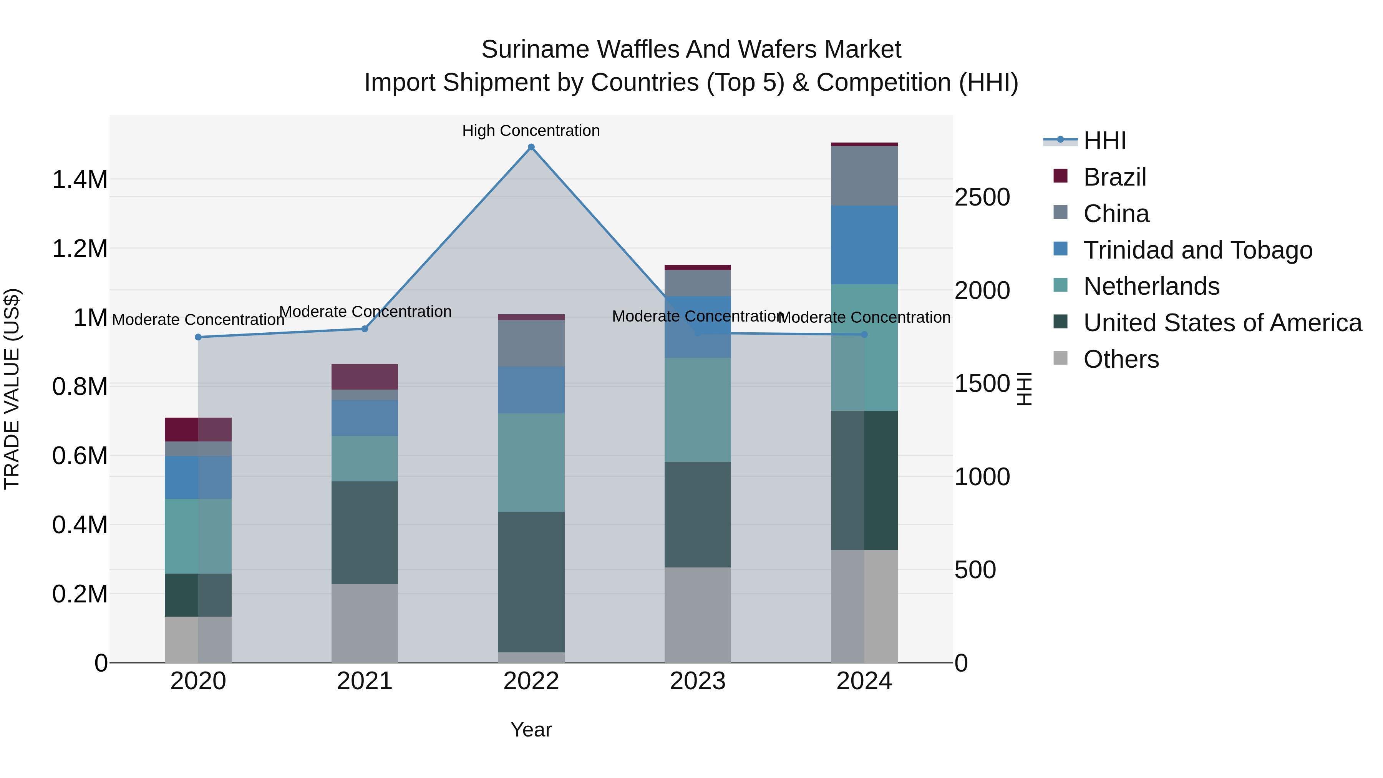Select the 2022 HHI peak data point
The width and height of the screenshot is (1383, 778).
531,147
